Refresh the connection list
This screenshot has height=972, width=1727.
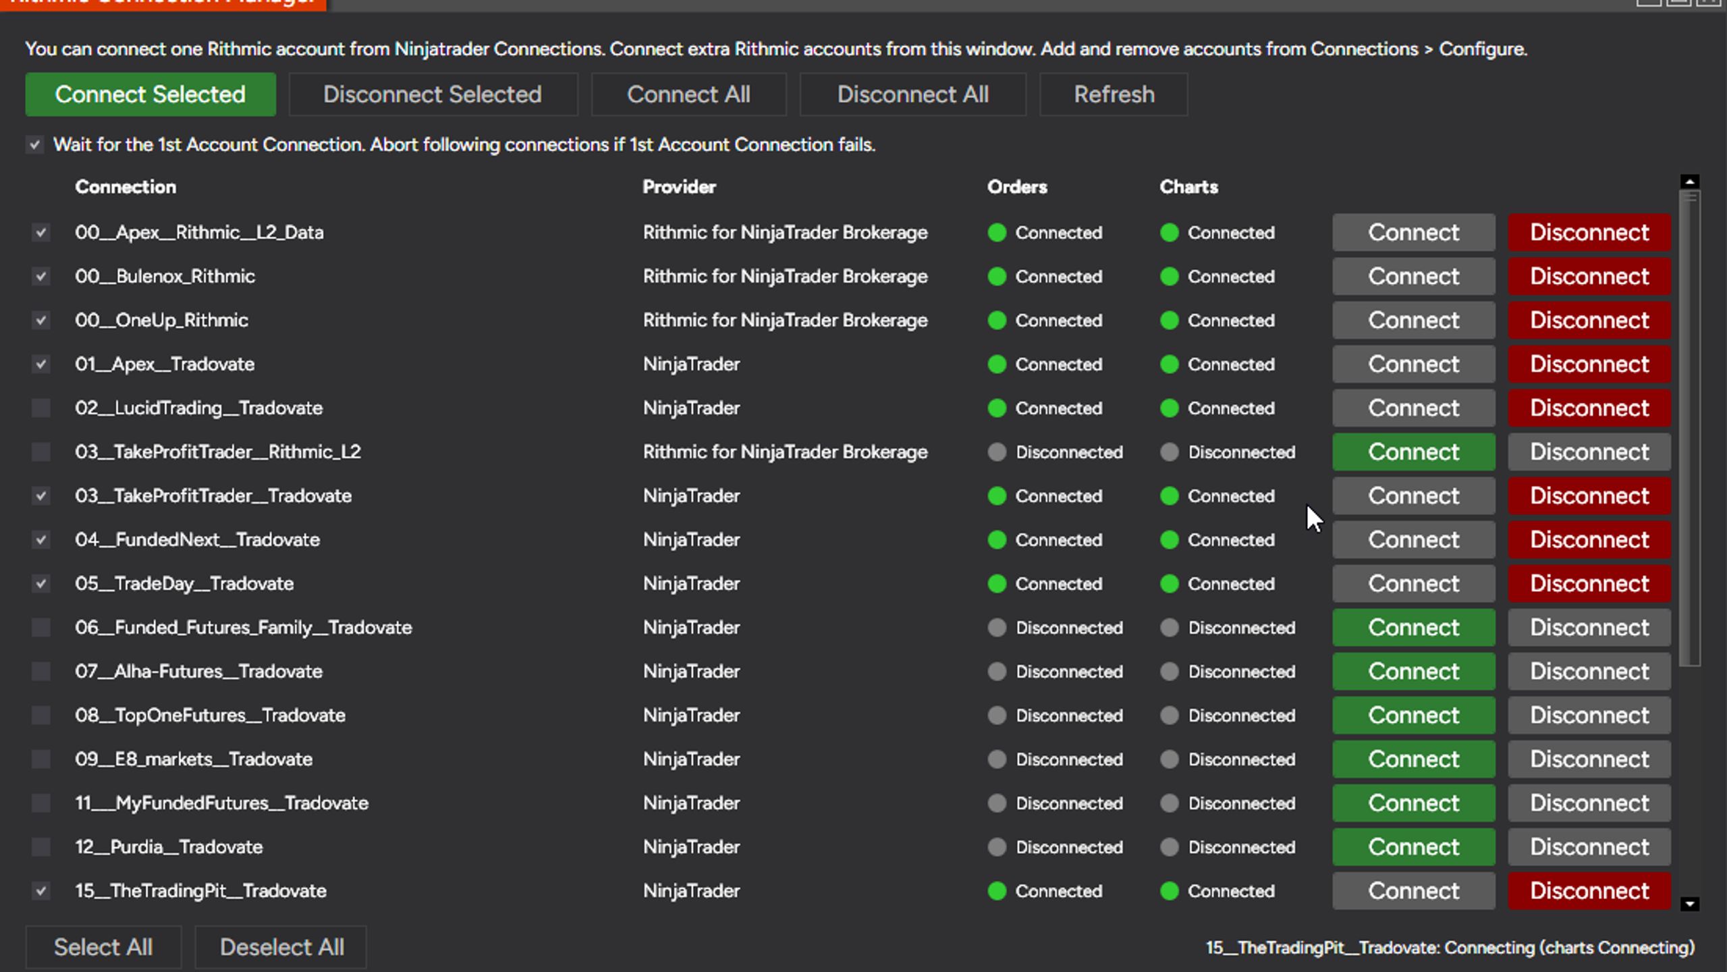(x=1114, y=94)
